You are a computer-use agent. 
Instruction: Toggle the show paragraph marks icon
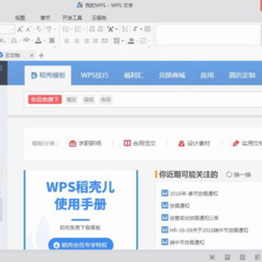(136, 29)
